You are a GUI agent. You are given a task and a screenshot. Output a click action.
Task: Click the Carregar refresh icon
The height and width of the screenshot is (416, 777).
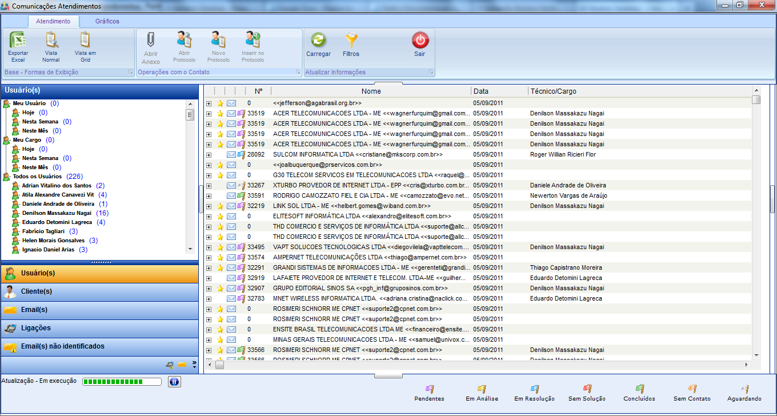tap(318, 41)
